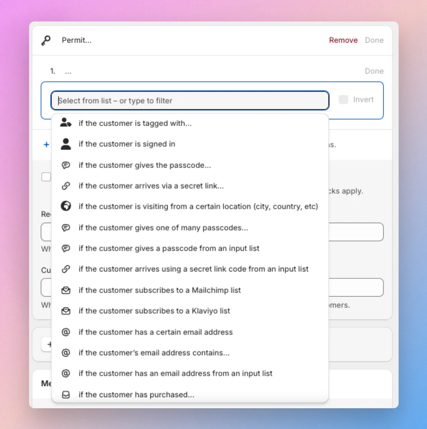Pick 'secret link code from an input list'

pyautogui.click(x=190, y=269)
